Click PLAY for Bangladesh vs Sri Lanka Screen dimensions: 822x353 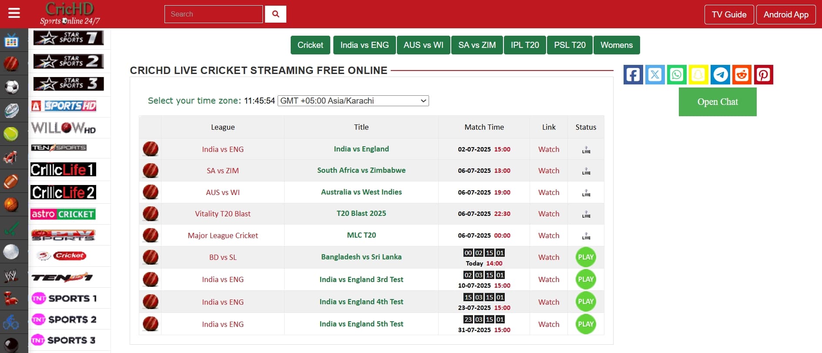586,257
